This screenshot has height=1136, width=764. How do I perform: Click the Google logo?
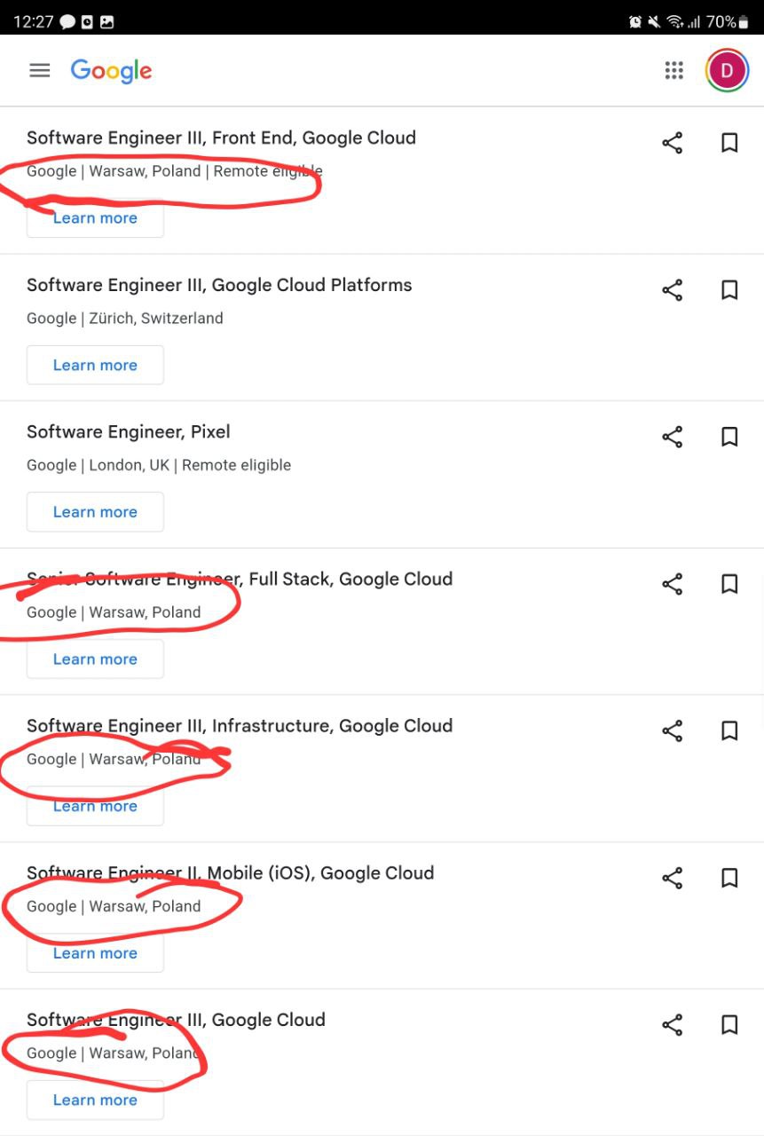point(111,71)
